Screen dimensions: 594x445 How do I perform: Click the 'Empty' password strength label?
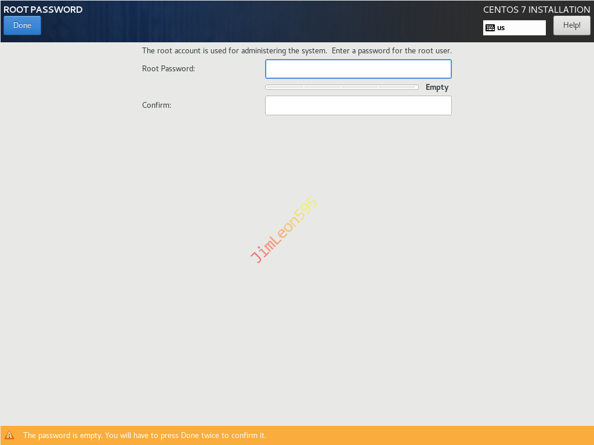437,87
